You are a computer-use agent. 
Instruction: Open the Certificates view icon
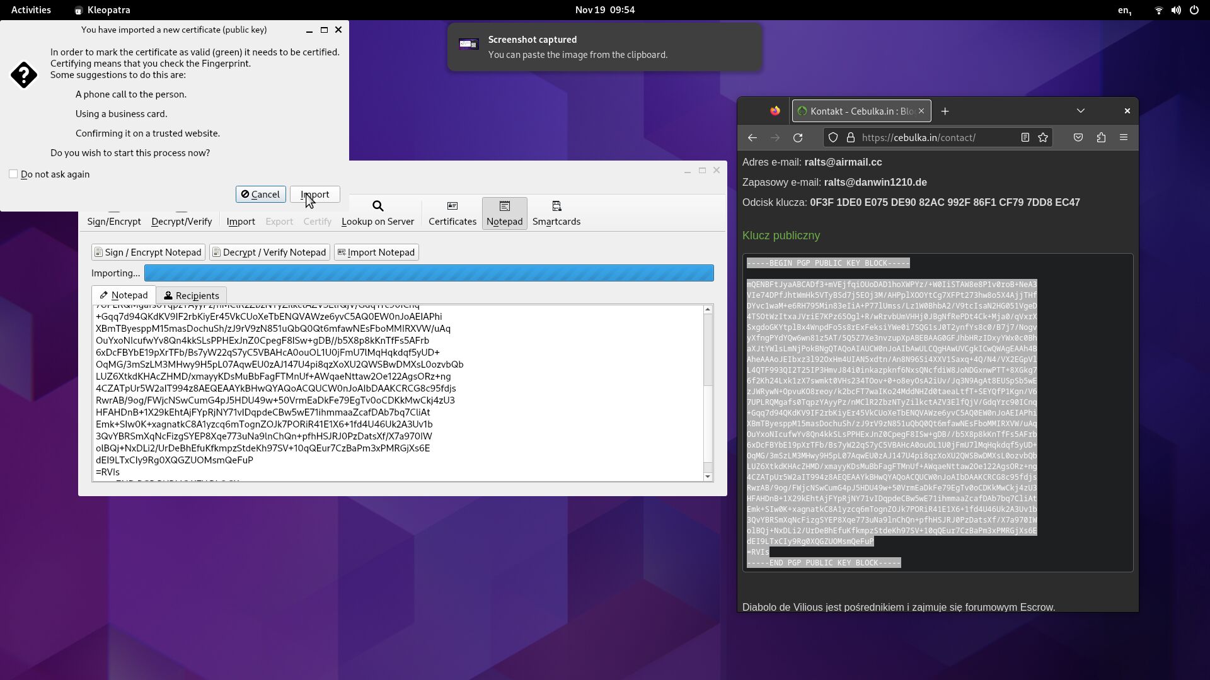(452, 206)
